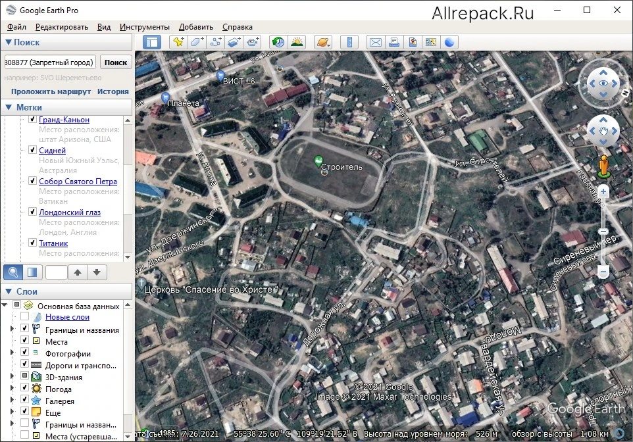Click the zoom out minus button

[x=603, y=271]
